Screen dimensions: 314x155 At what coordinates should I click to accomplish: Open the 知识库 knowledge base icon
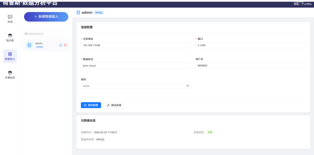click(x=10, y=35)
